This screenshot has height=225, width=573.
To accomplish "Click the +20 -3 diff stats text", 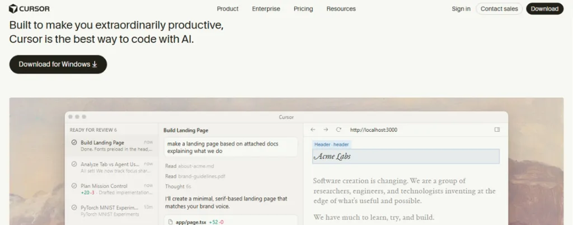I will click(88, 192).
